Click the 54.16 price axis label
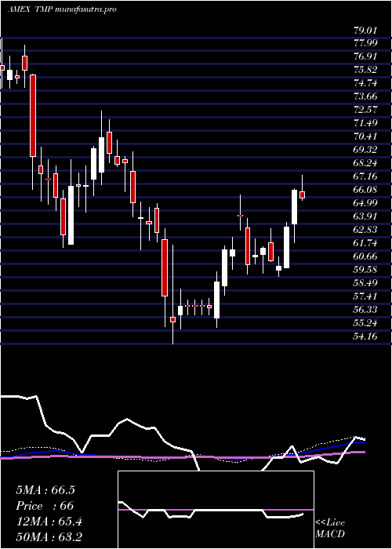 point(365,336)
